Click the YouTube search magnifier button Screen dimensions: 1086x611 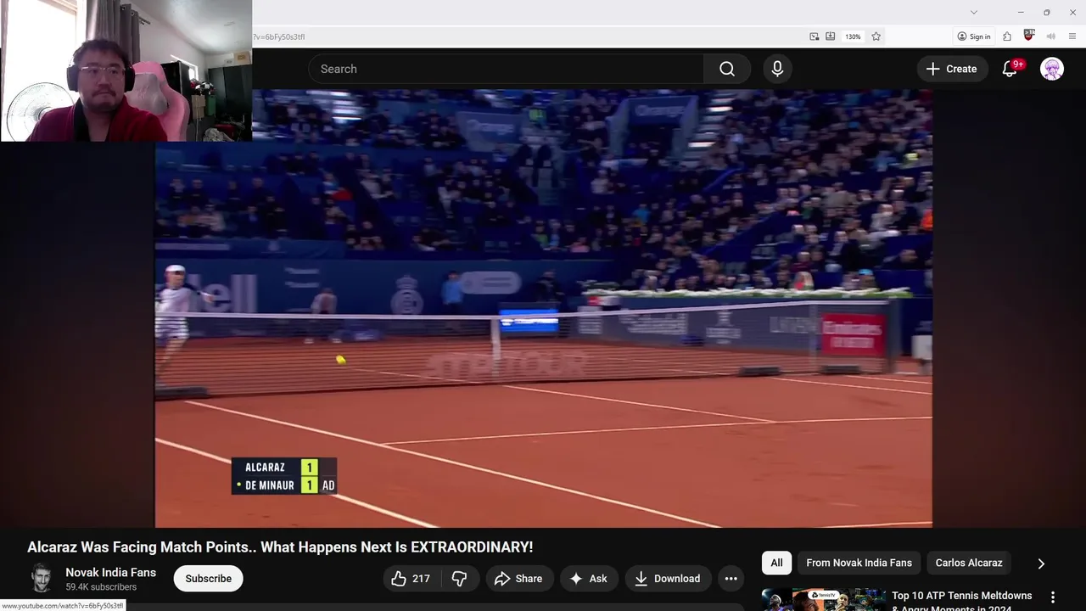(x=727, y=69)
